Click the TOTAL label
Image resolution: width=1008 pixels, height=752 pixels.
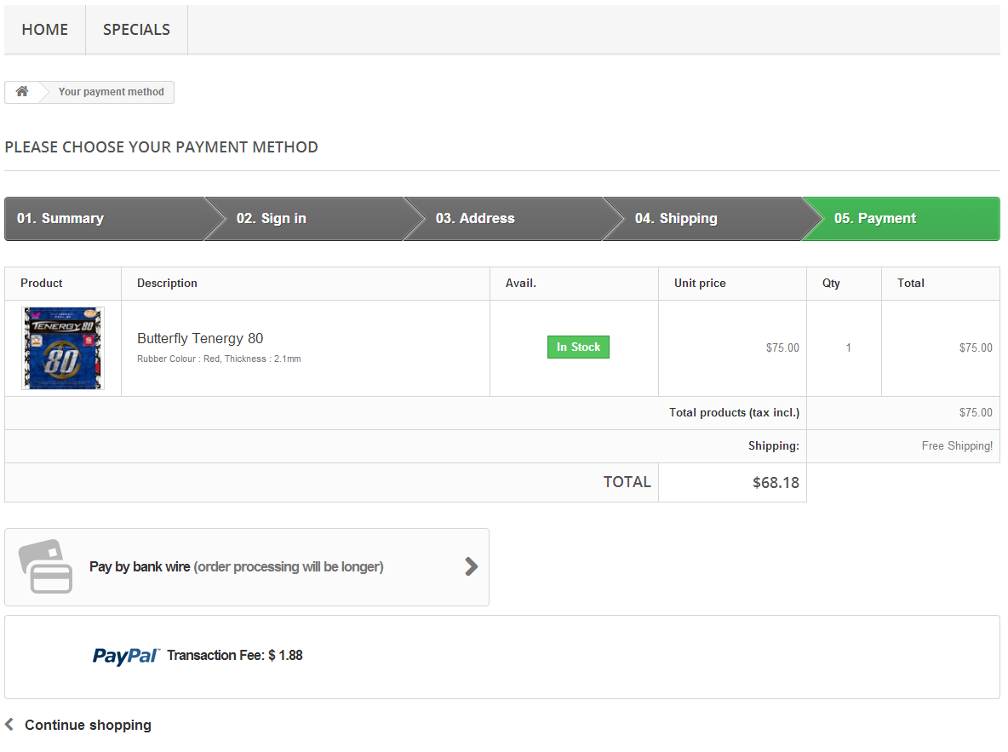click(x=627, y=482)
